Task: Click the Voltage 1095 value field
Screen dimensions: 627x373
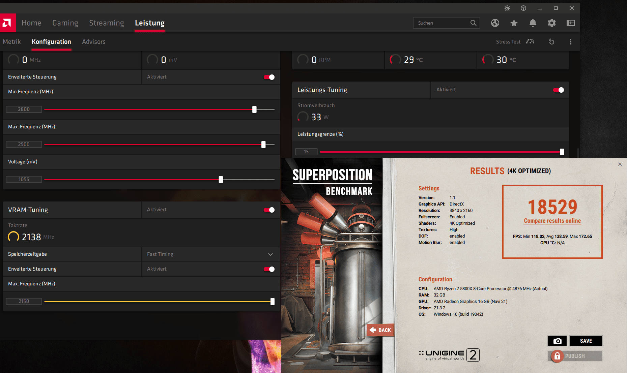Action: [24, 179]
